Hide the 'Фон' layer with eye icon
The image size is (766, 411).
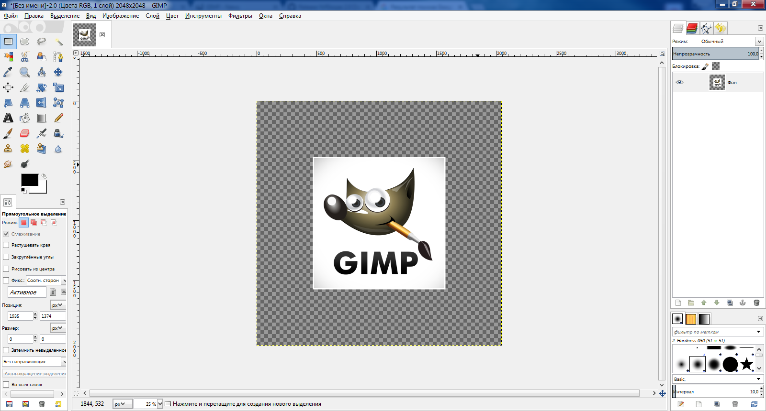(679, 82)
